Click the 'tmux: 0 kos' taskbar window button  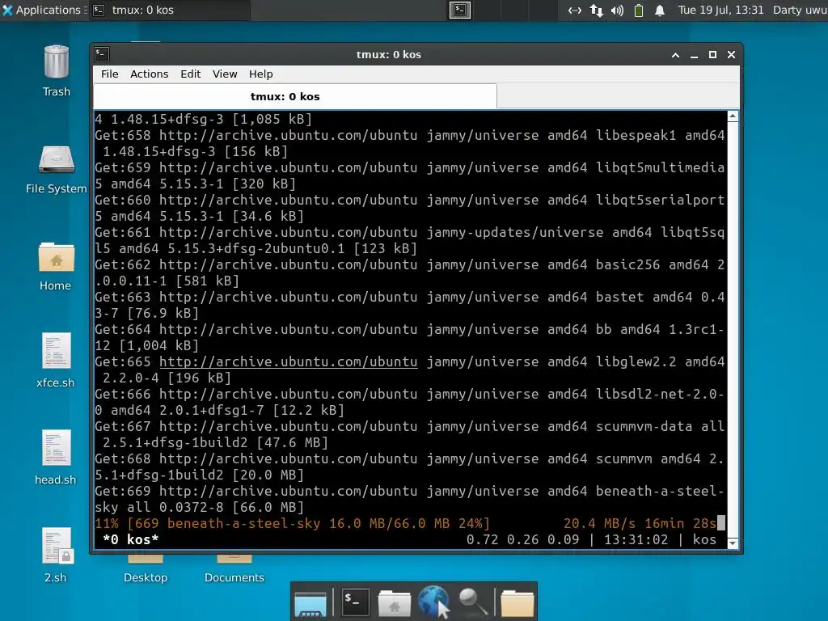click(169, 10)
